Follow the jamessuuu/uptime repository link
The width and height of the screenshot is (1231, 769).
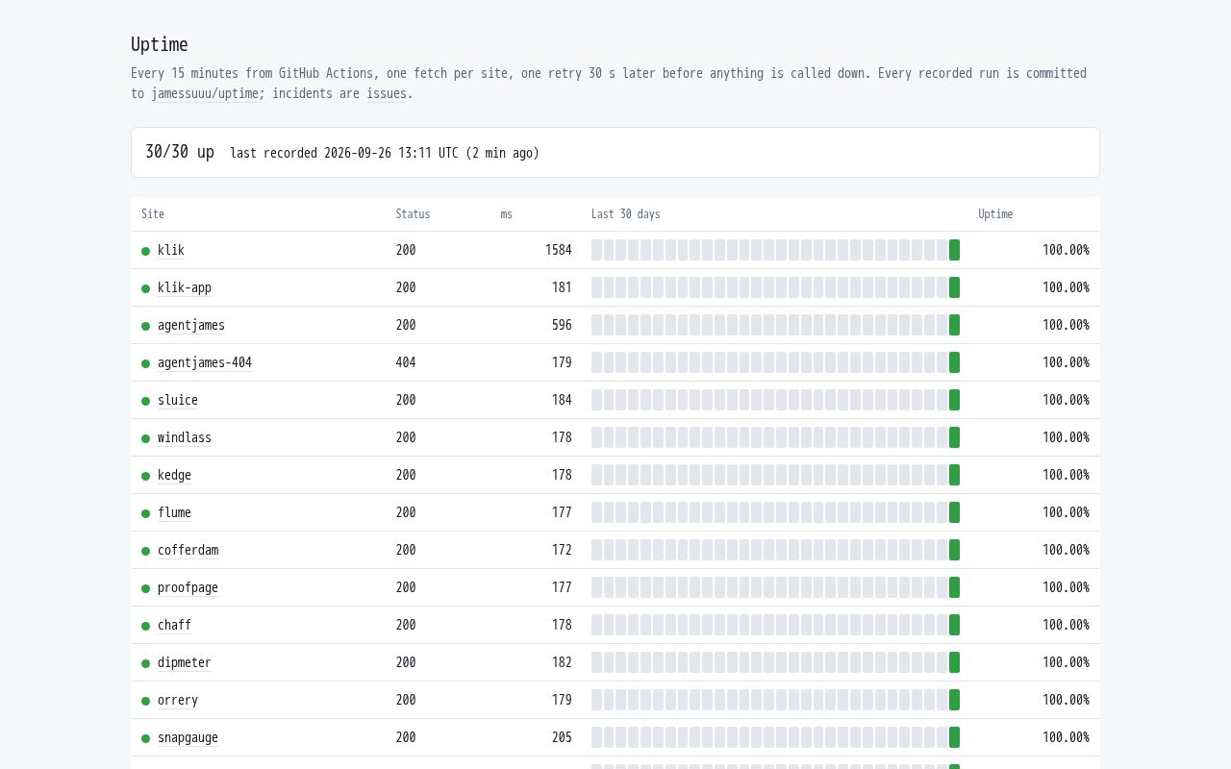[205, 93]
